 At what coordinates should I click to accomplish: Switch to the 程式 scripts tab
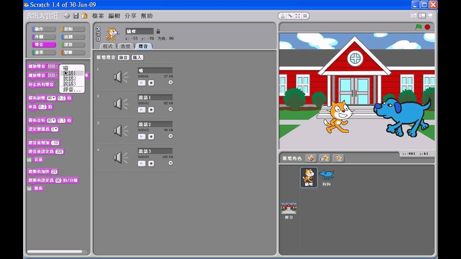pyautogui.click(x=108, y=46)
